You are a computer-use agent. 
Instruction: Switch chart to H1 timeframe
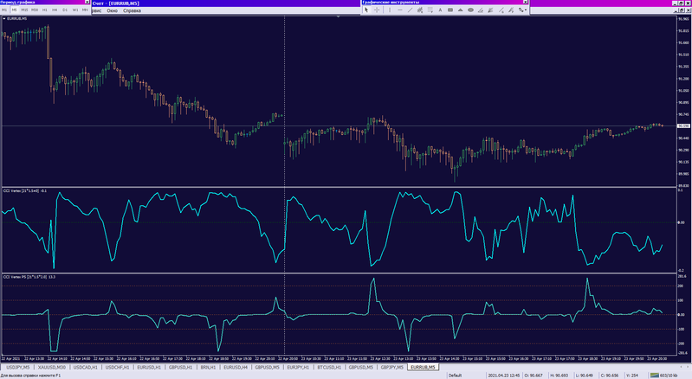click(x=45, y=10)
